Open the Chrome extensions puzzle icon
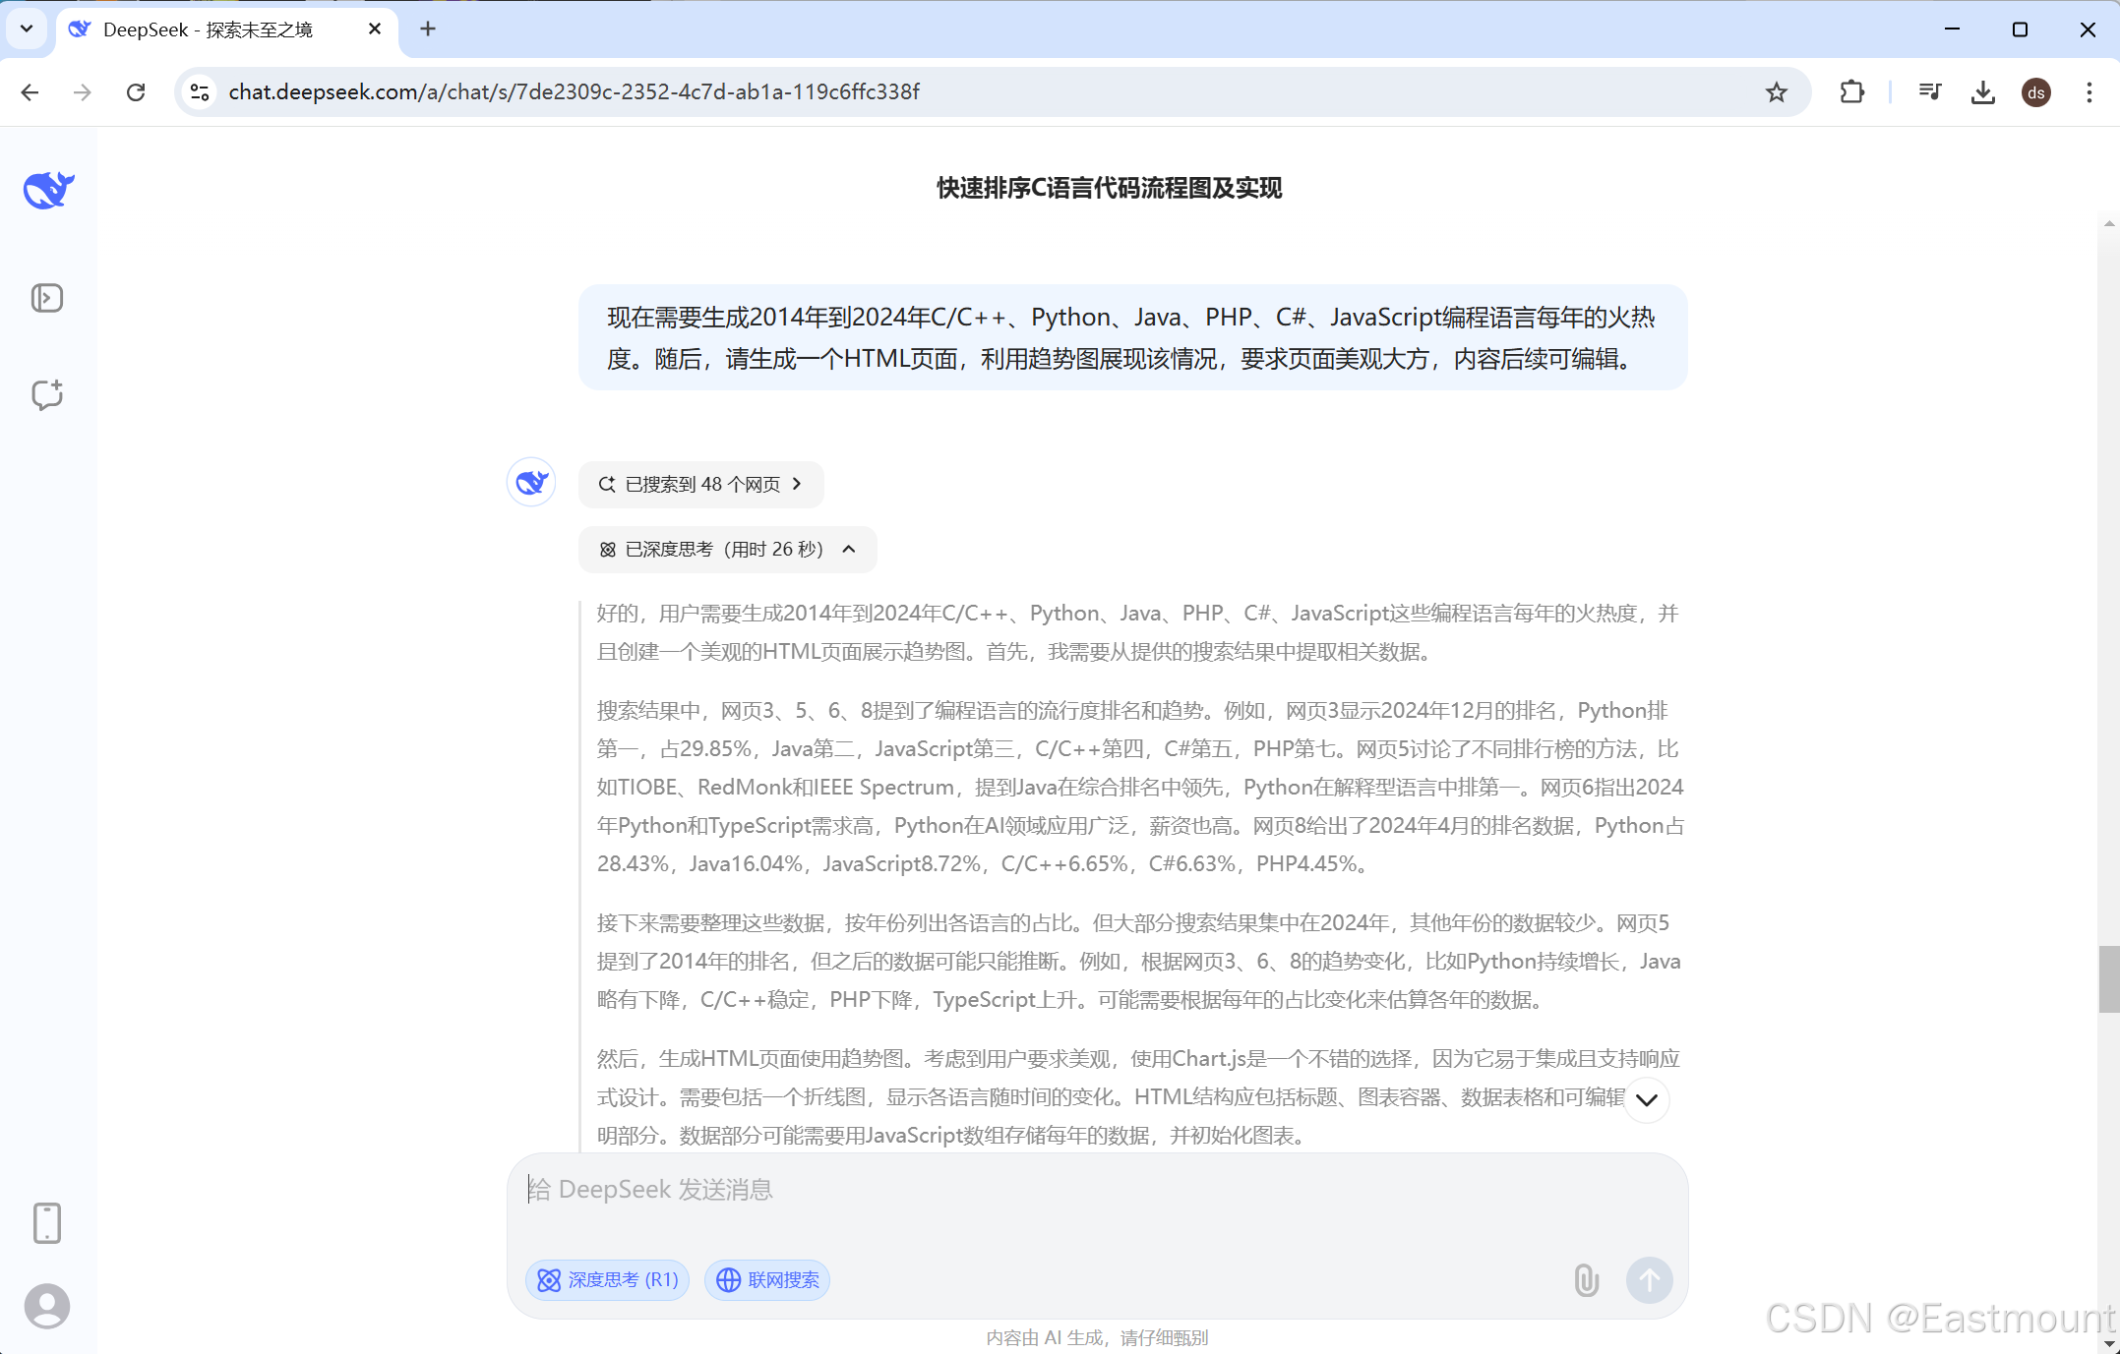The image size is (2120, 1354). click(x=1851, y=92)
